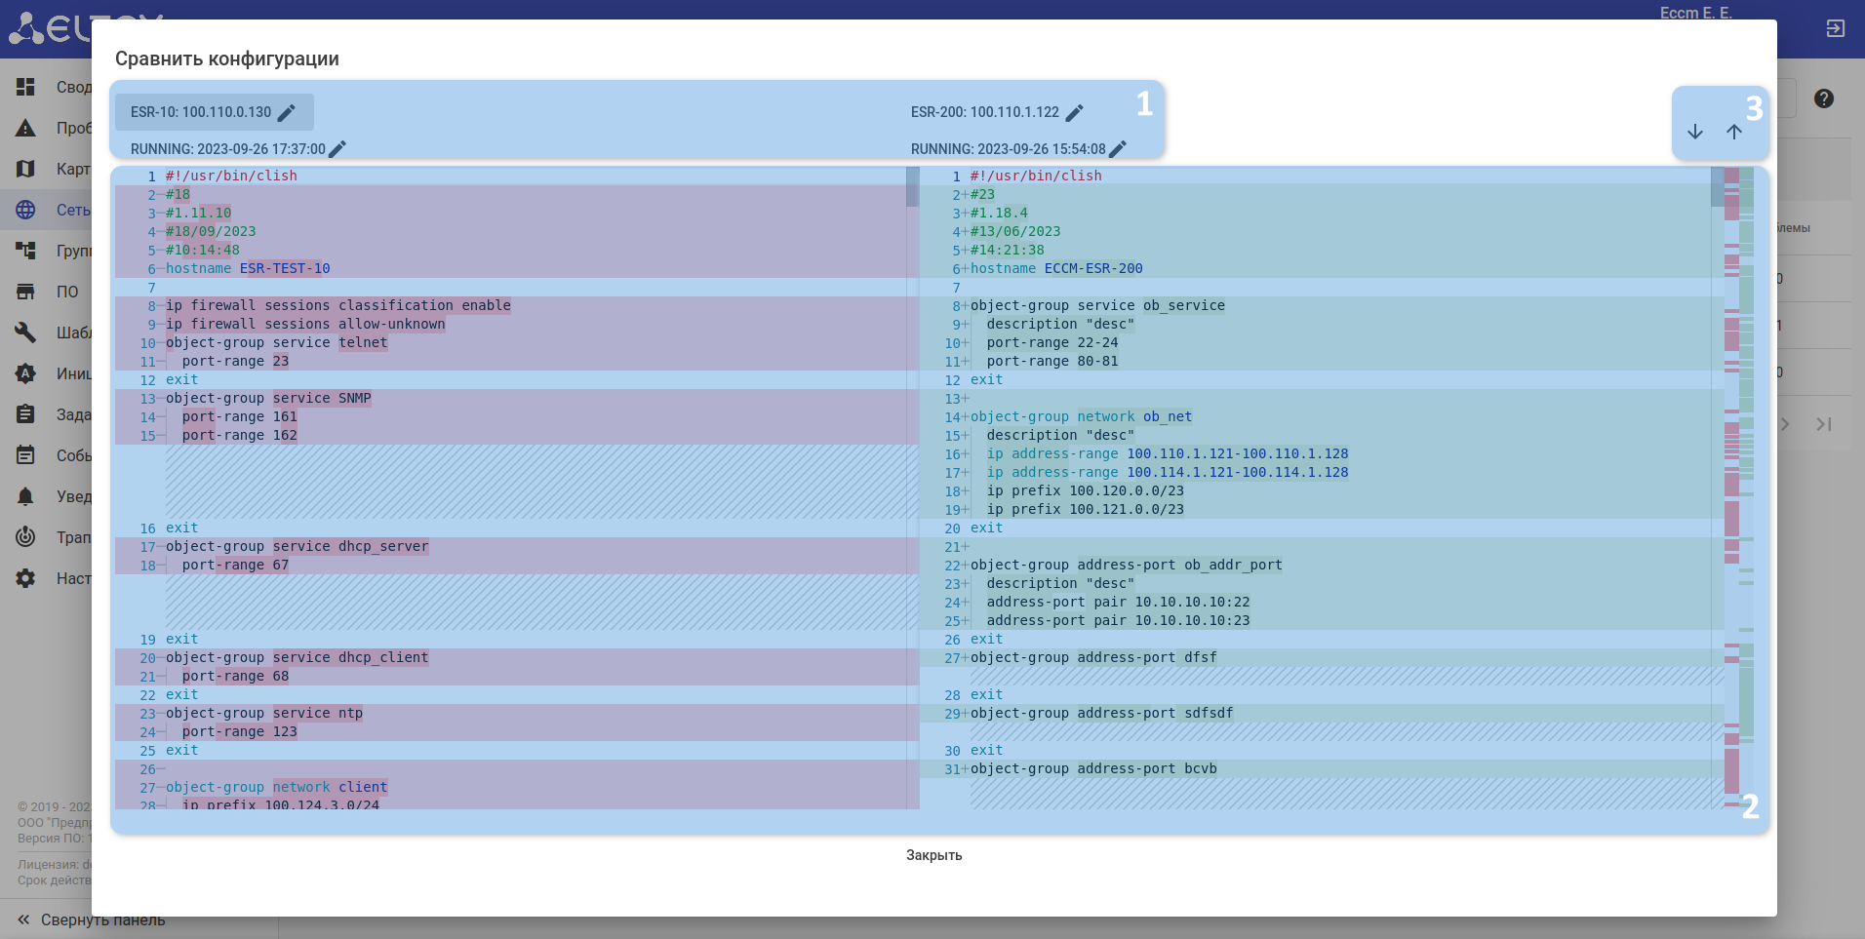Open the problems warning triangle icon
1865x939 pixels.
(x=26, y=128)
